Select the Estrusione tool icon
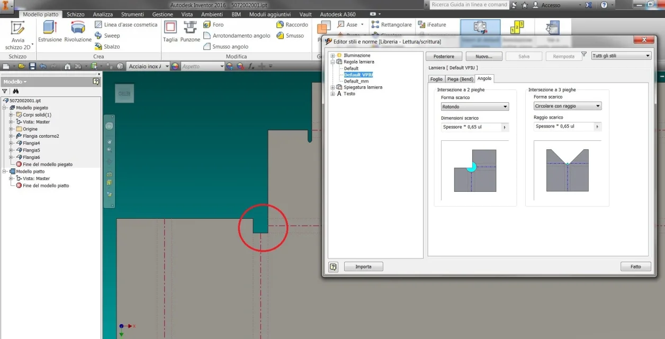This screenshot has height=339, width=665. pos(50,28)
